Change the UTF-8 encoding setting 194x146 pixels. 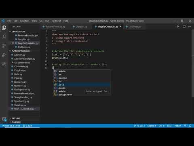point(161,126)
